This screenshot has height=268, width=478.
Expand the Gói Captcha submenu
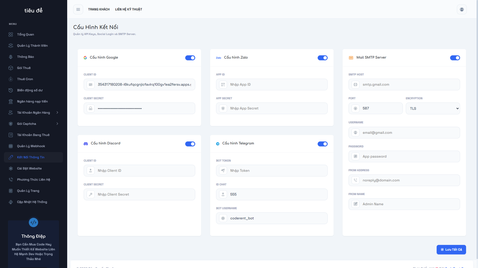click(57, 124)
